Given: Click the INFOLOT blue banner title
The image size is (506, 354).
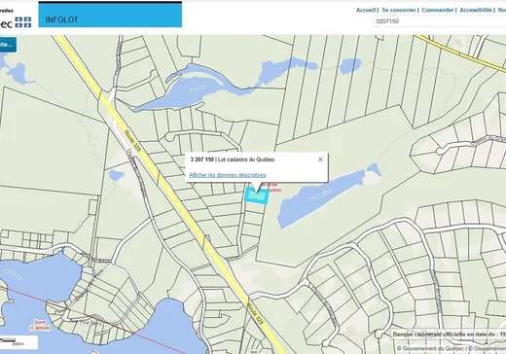Looking at the screenshot, I should pyautogui.click(x=61, y=19).
